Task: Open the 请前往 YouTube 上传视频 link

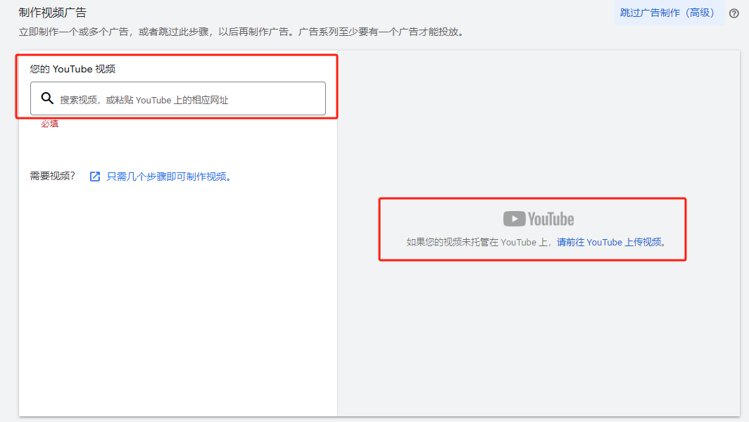Action: 609,242
